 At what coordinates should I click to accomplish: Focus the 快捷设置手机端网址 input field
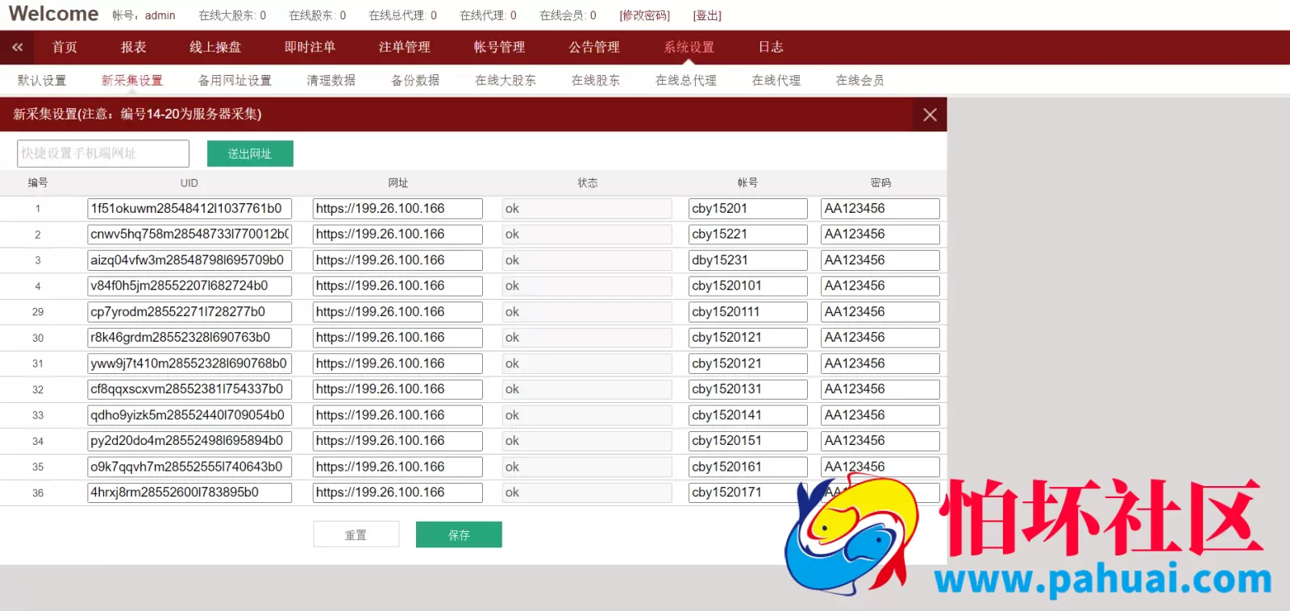tap(103, 153)
